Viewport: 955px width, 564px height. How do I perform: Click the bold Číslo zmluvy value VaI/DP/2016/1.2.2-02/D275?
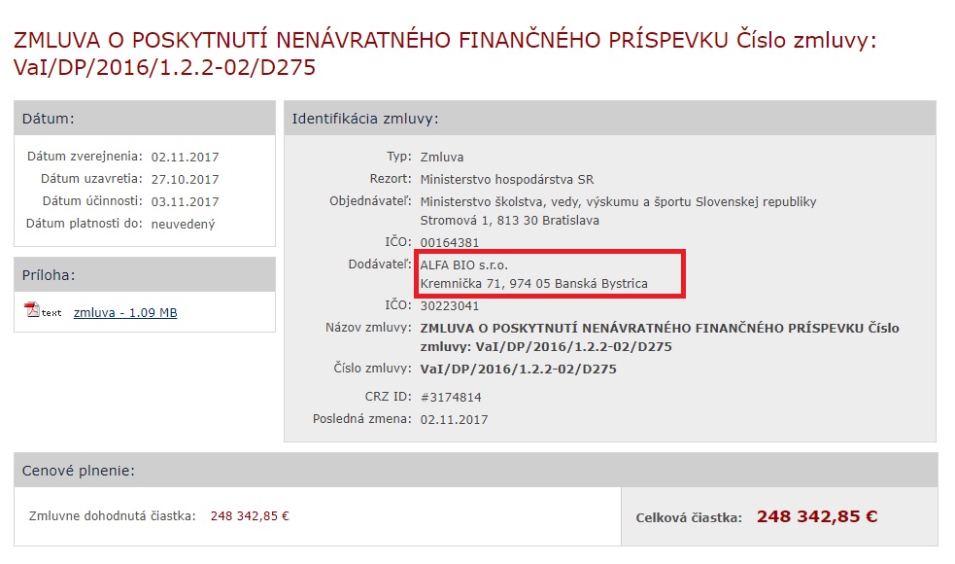519,370
